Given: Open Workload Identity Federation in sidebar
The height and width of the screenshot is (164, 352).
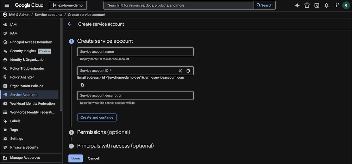Looking at the screenshot, I should (32, 104).
